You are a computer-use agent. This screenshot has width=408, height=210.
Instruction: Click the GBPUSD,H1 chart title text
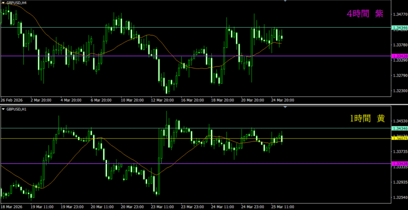click(x=17, y=109)
